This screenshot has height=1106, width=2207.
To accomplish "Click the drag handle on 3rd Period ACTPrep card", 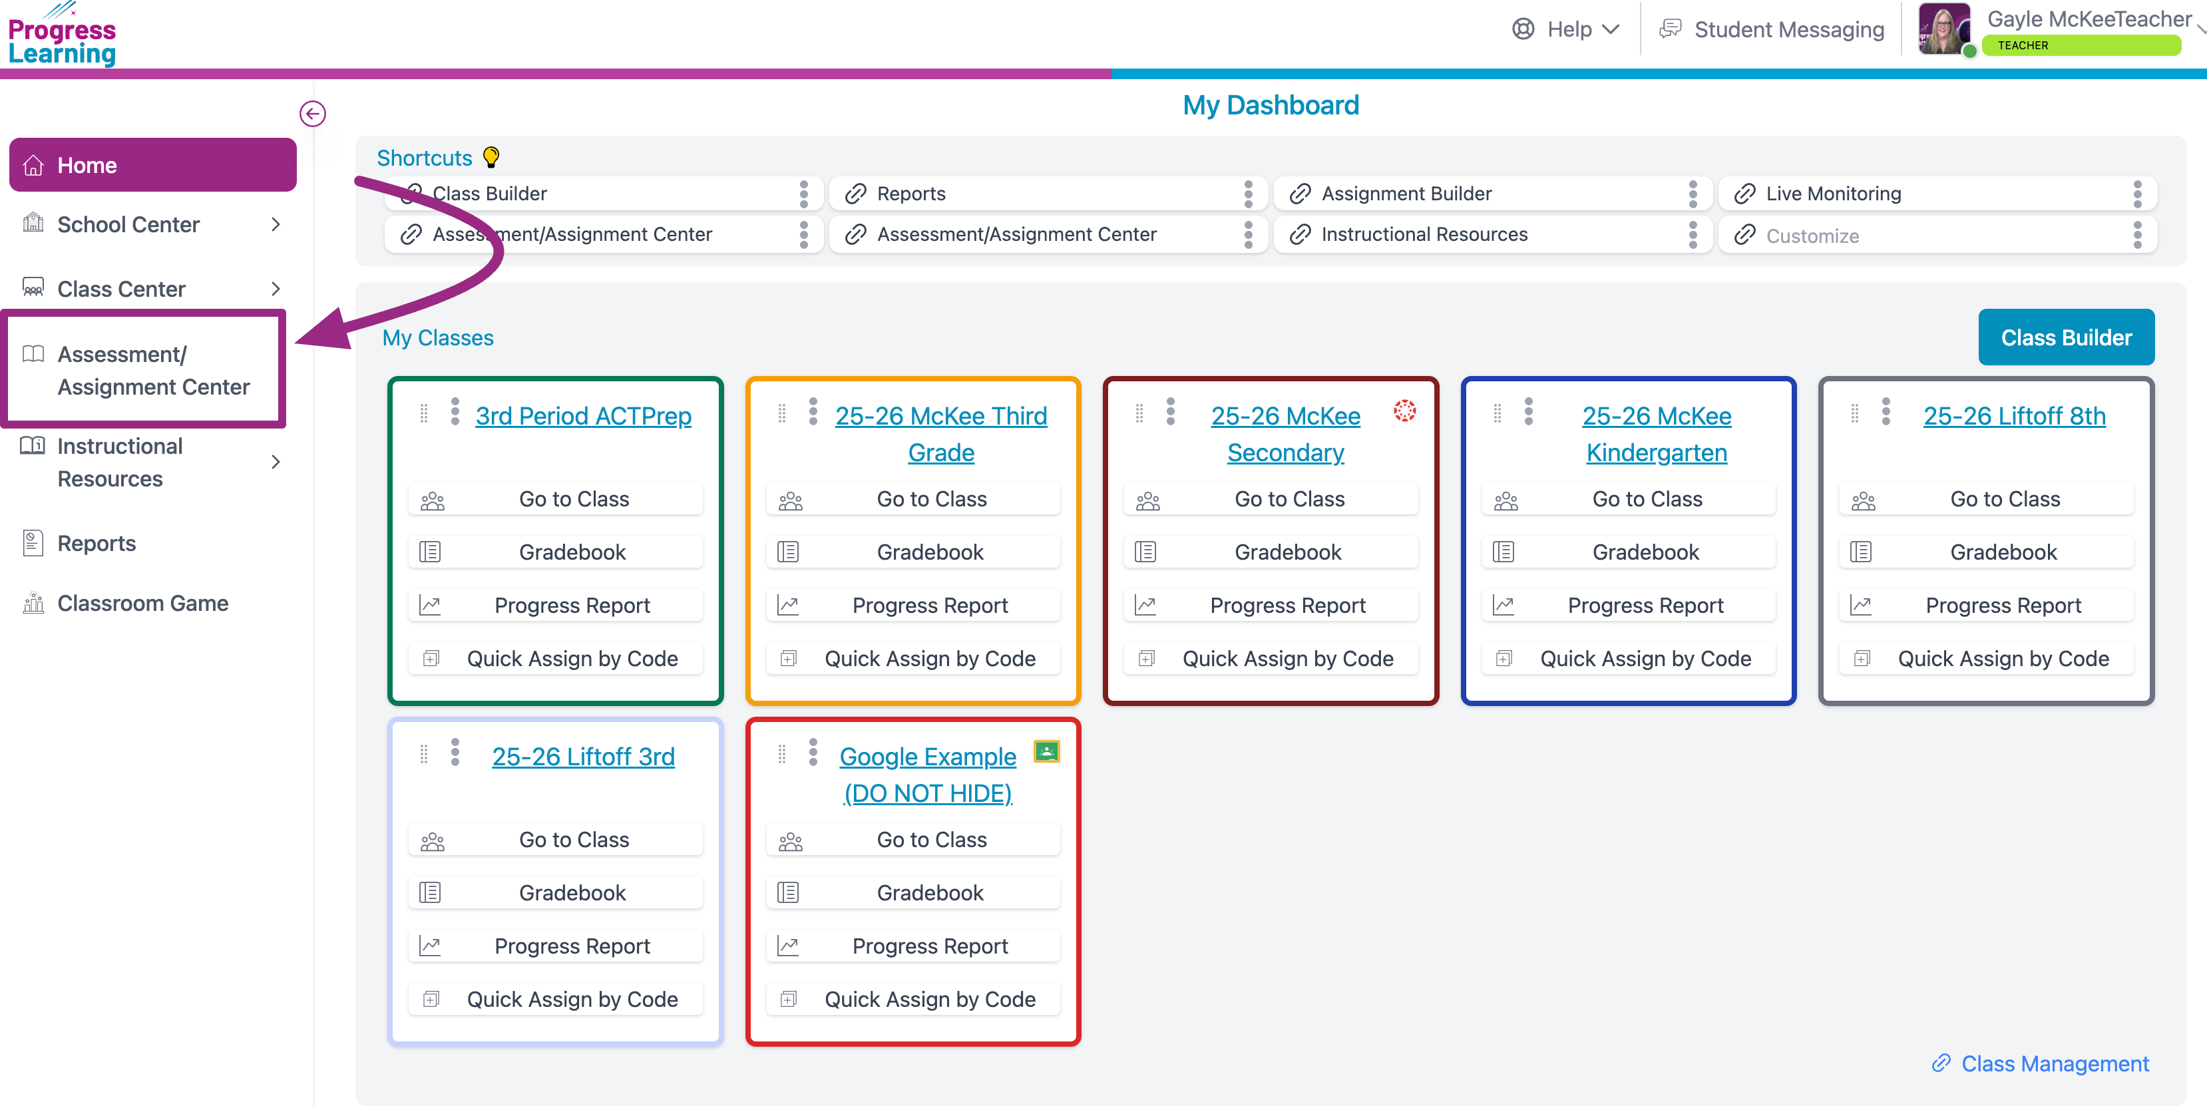I will 423,414.
